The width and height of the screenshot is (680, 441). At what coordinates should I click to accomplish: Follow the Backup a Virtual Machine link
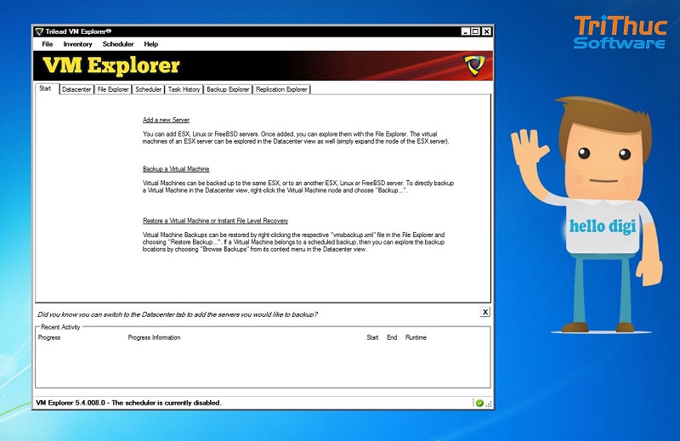(176, 169)
